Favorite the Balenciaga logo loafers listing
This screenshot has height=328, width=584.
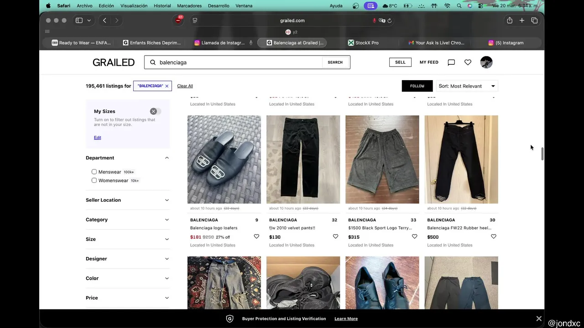(x=256, y=236)
